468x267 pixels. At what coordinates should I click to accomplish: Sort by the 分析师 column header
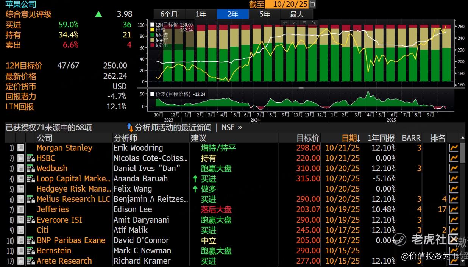125,138
